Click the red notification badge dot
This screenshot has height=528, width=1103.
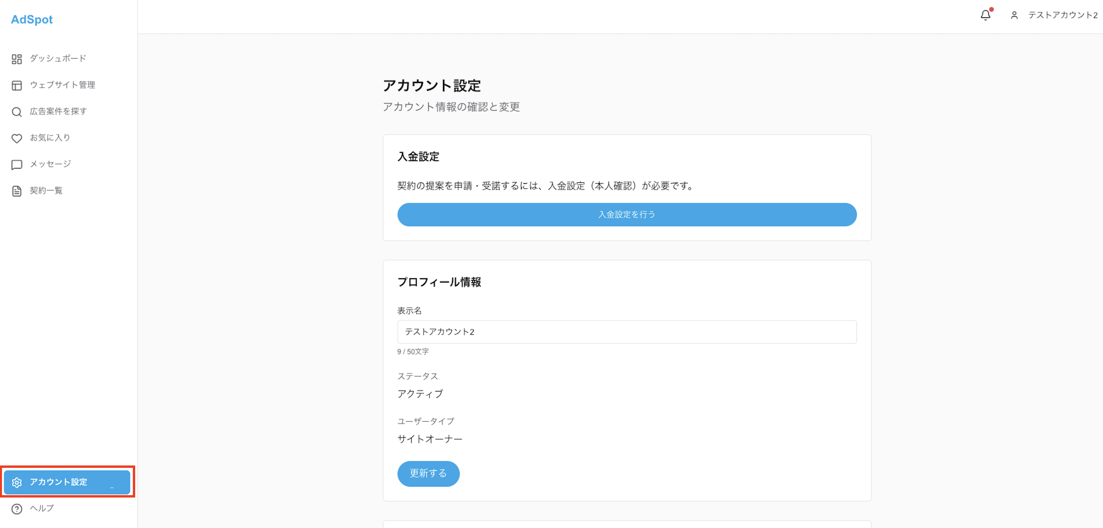991,9
